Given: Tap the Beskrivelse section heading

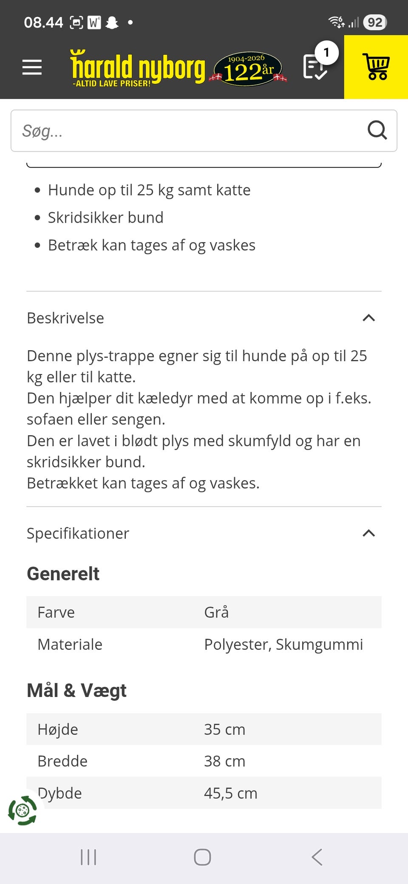Looking at the screenshot, I should tap(65, 318).
